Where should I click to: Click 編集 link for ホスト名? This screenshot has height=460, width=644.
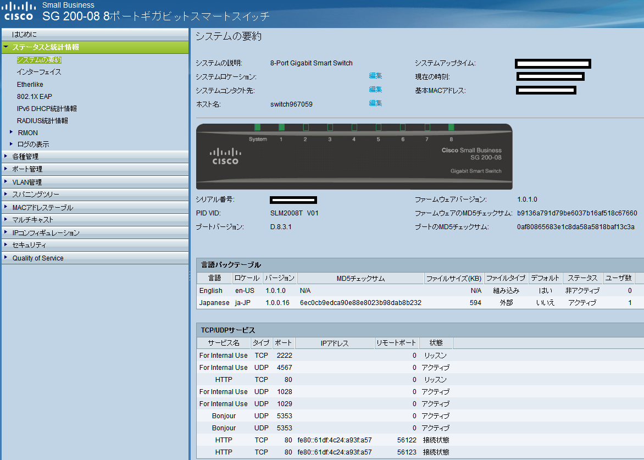pos(375,103)
